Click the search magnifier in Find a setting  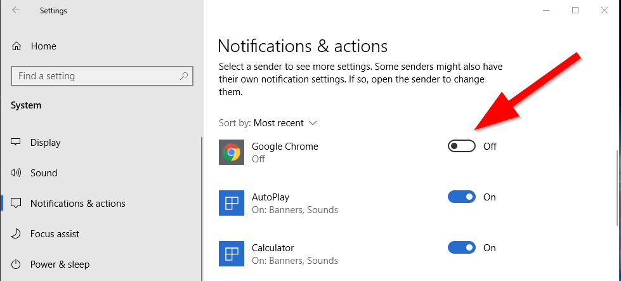coord(184,76)
